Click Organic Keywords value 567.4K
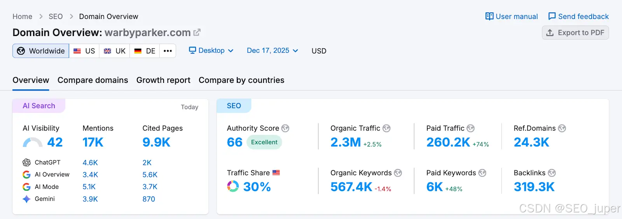622x219 pixels. (x=351, y=187)
